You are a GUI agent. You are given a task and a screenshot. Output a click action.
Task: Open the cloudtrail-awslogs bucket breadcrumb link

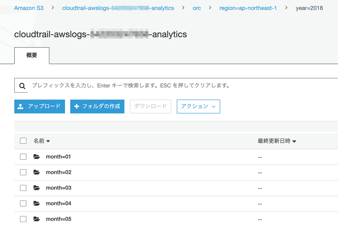pos(118,8)
